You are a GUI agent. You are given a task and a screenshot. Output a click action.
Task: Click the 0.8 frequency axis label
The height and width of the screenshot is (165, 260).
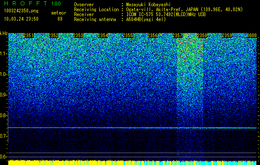pyautogui.click(x=3, y=115)
